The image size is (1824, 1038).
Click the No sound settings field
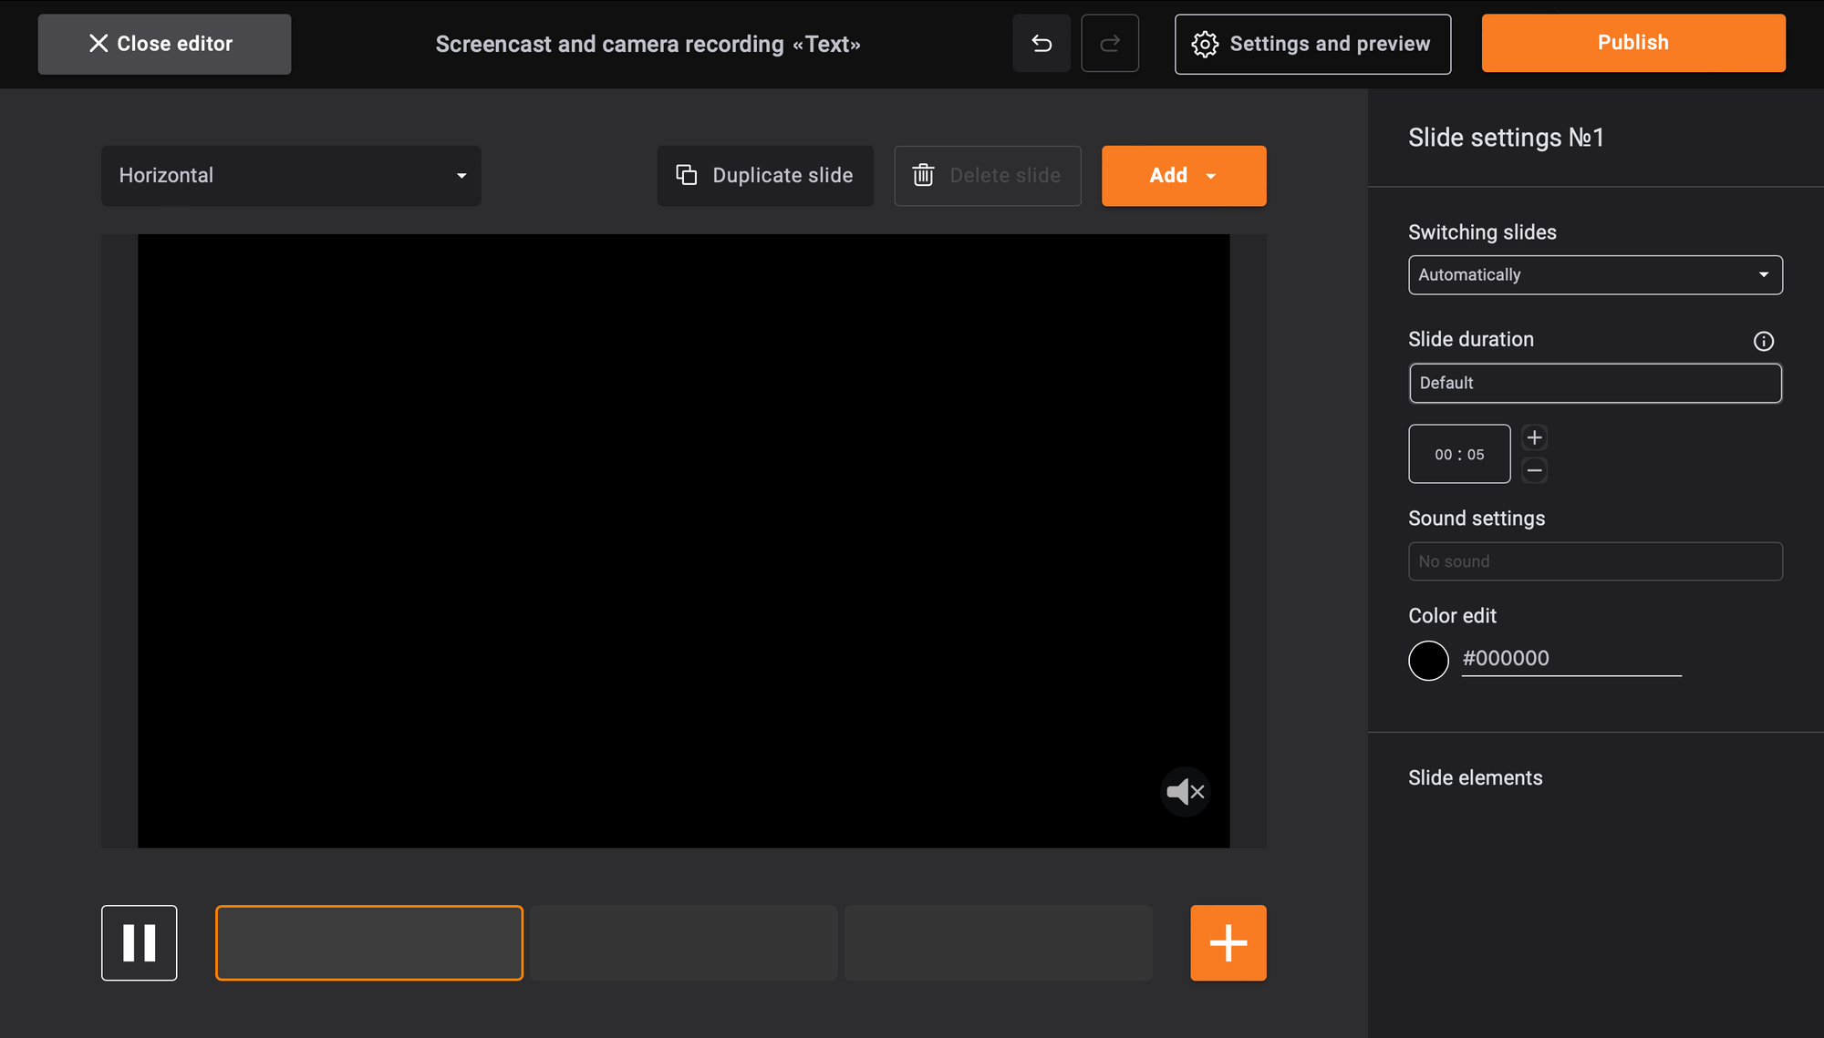pos(1594,561)
